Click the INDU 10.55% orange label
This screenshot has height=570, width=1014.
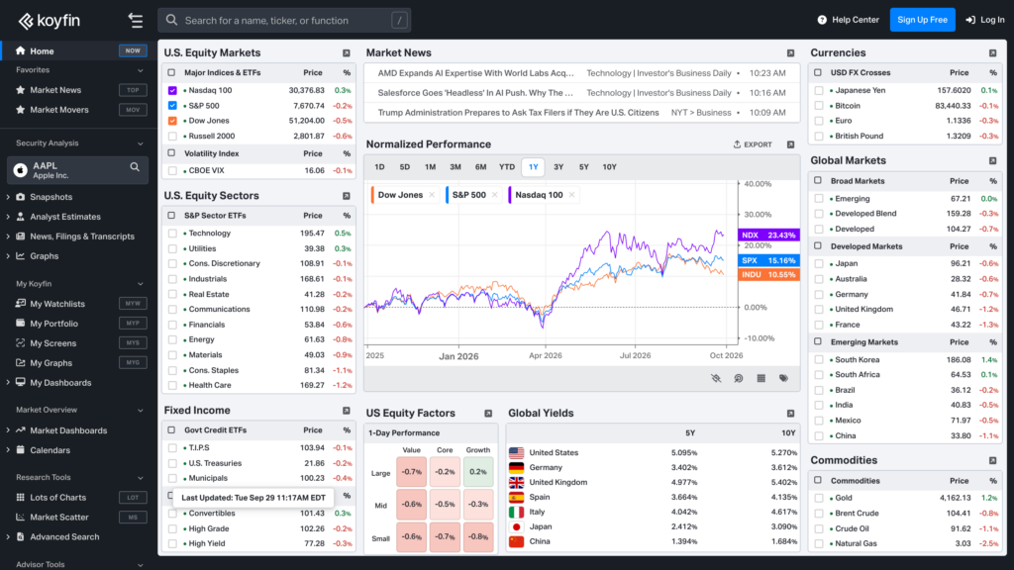pos(768,275)
